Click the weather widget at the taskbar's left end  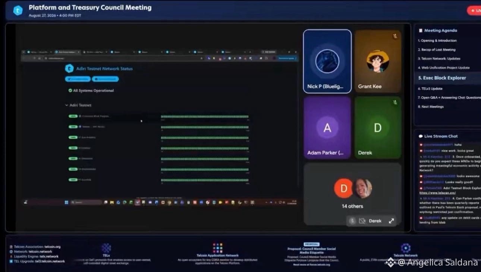coord(26,202)
